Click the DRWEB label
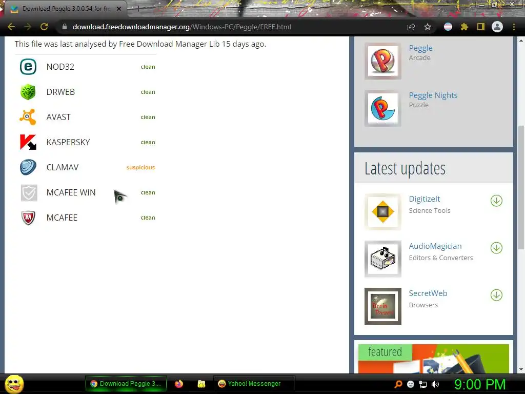This screenshot has height=394, width=525. pyautogui.click(x=60, y=92)
